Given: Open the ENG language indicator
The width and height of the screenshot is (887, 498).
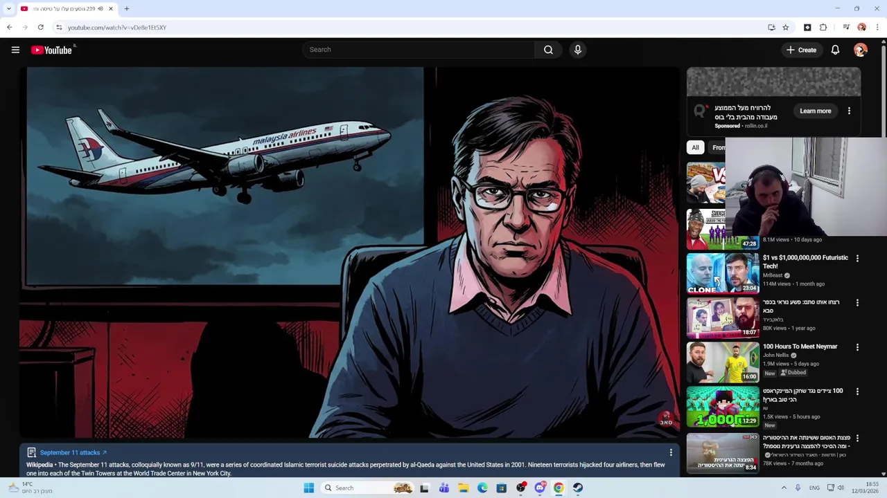Looking at the screenshot, I should 814,488.
